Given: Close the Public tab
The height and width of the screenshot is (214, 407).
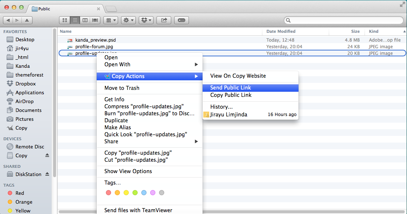Looking at the screenshot, I should pyautogui.click(x=99, y=9).
